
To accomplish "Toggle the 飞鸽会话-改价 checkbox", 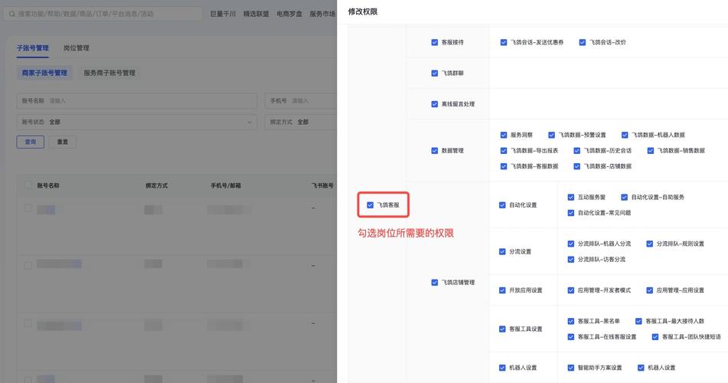I will (583, 42).
